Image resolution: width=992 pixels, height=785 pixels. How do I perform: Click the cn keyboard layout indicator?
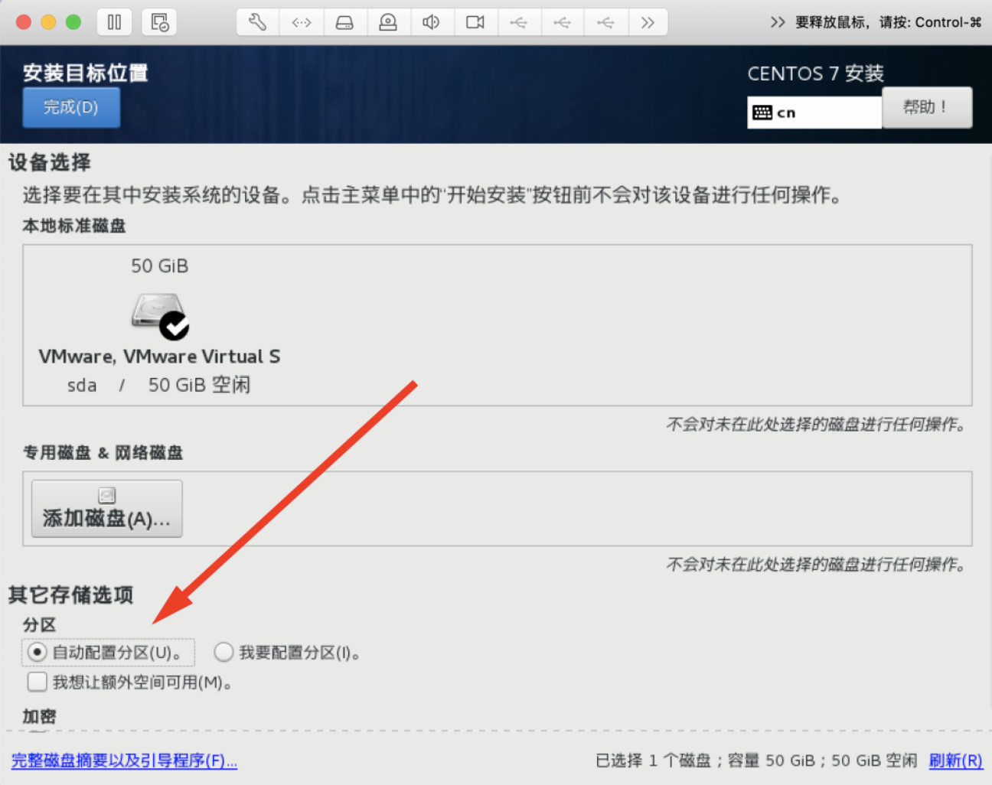[x=814, y=112]
